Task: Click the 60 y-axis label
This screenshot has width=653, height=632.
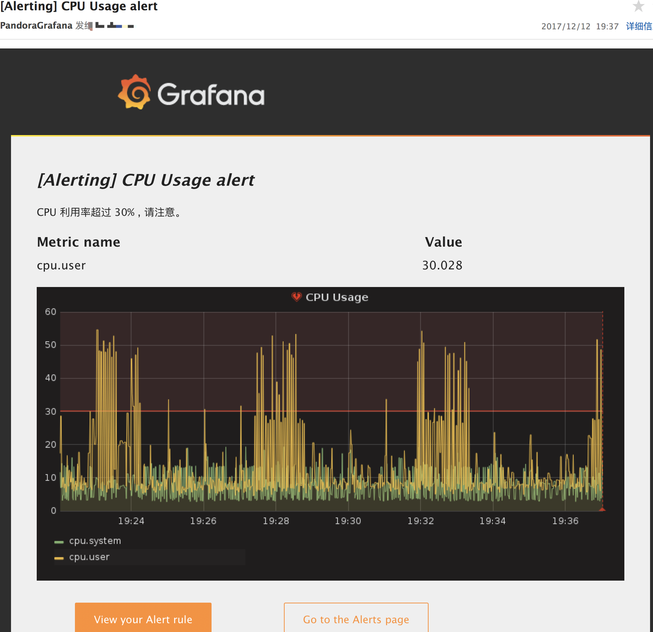Action: tap(51, 312)
